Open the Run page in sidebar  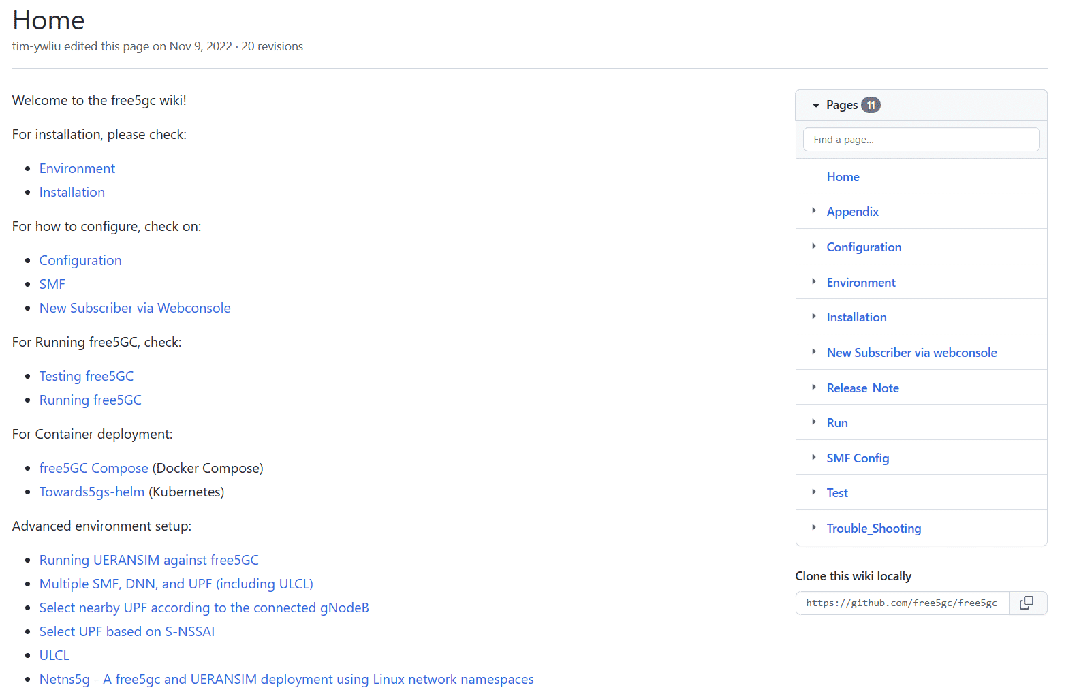(x=837, y=423)
